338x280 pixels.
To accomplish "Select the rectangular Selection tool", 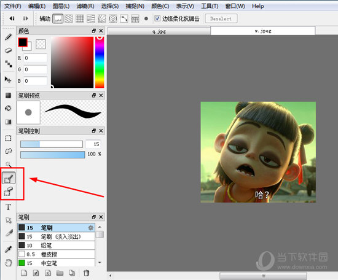I will 8,138.
